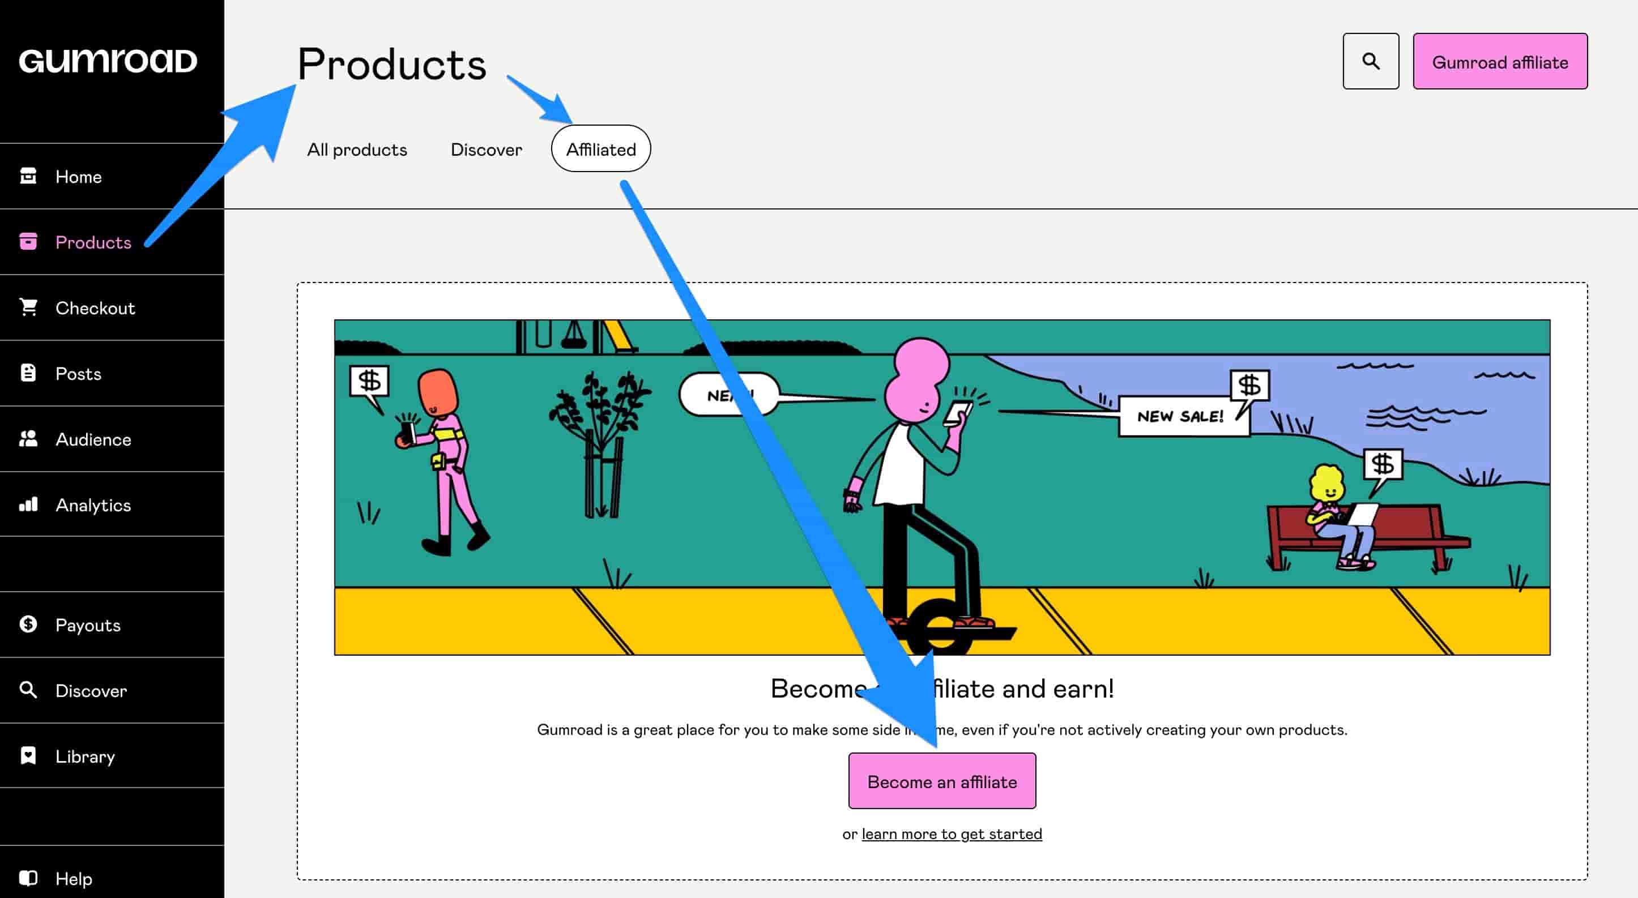The width and height of the screenshot is (1638, 898).
Task: Open Checkout in the sidebar
Action: click(112, 307)
